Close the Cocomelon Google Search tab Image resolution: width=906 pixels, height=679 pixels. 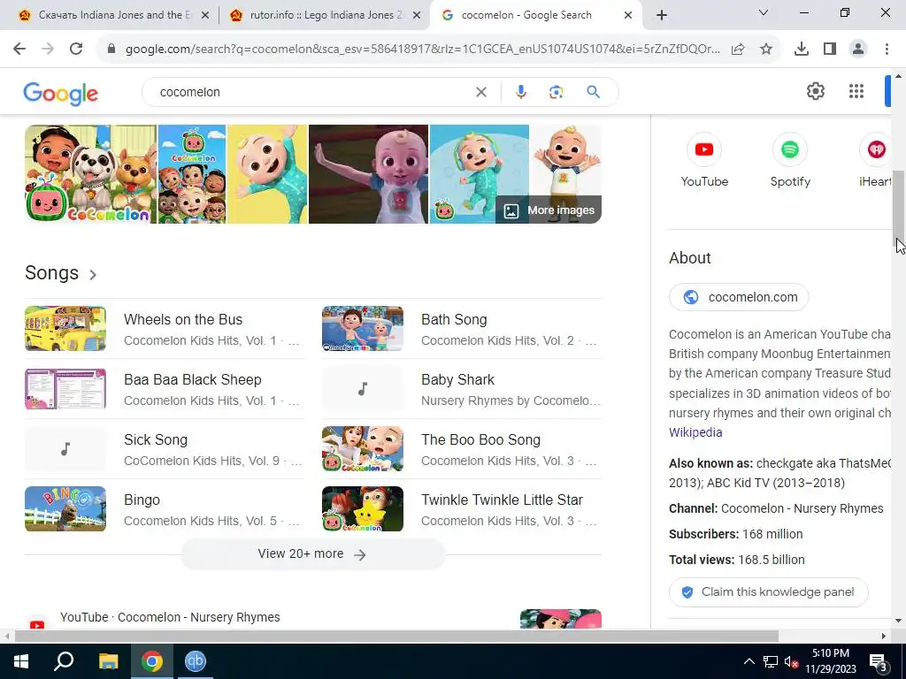point(628,15)
